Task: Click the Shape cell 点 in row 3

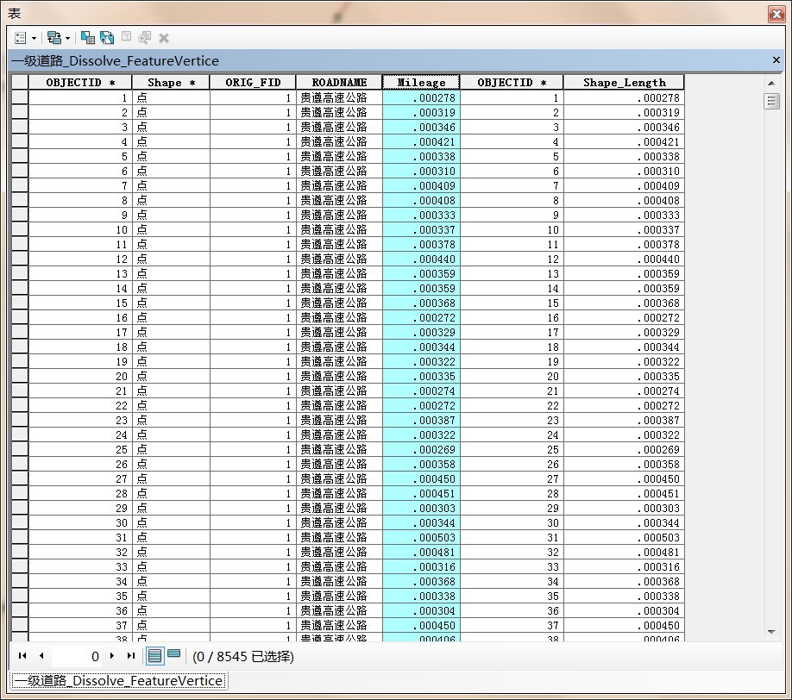Action: tap(171, 128)
